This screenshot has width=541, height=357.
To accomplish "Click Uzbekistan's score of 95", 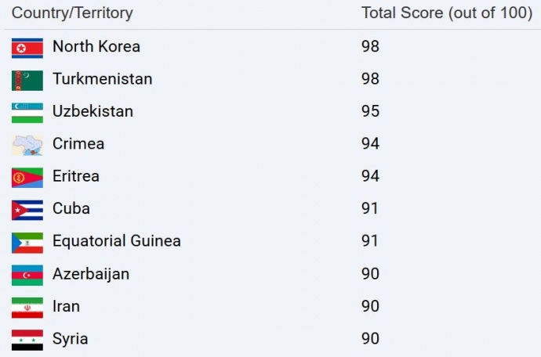I will (x=370, y=111).
